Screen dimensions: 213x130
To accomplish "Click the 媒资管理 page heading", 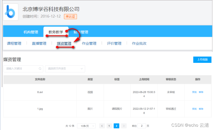I will coord(12,60).
